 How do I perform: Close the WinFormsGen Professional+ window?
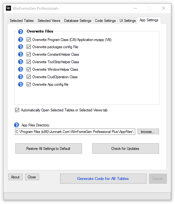click(x=164, y=8)
